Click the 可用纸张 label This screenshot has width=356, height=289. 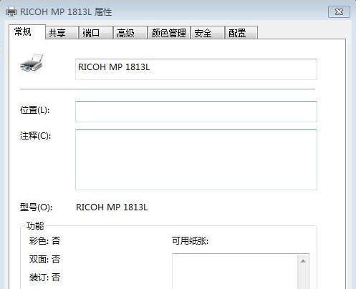coord(190,241)
